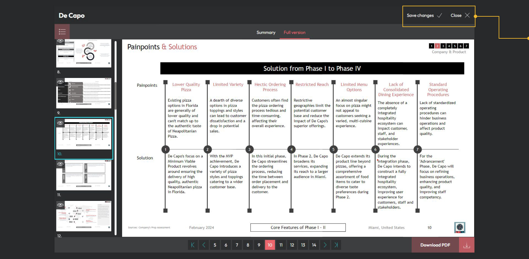
Task: Click the Save changes checkmark icon
Action: coord(440,15)
